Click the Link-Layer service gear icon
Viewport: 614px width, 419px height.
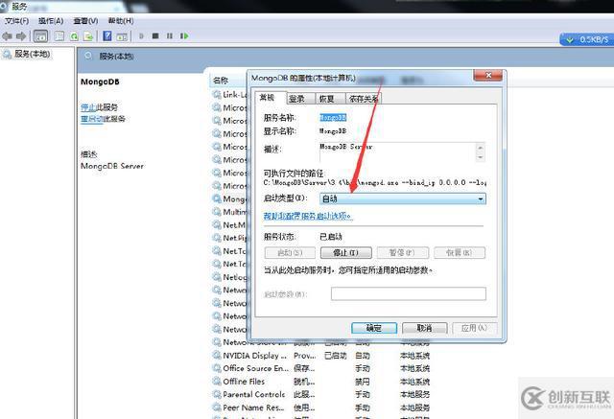(x=217, y=94)
